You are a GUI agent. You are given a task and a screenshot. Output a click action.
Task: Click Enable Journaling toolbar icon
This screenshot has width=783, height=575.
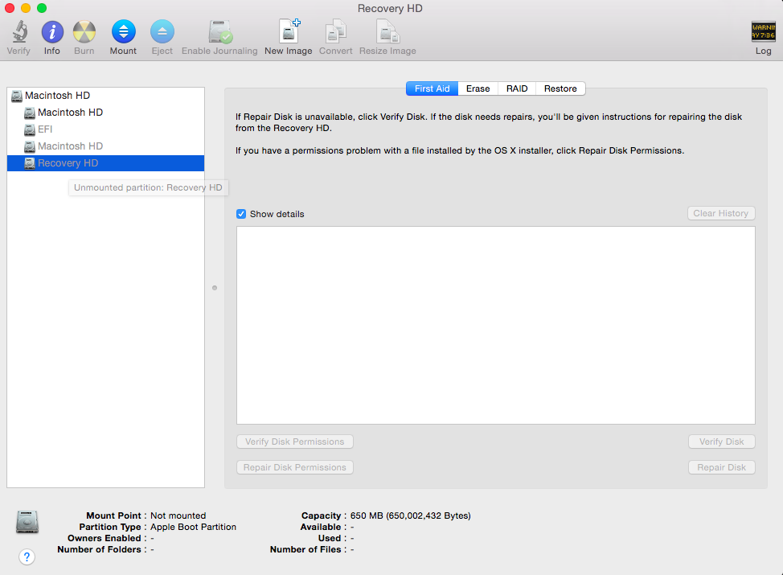point(219,32)
